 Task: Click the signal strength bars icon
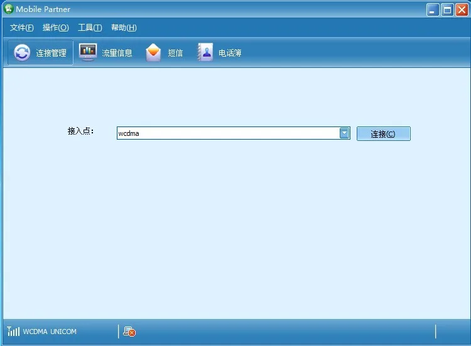coord(14,332)
